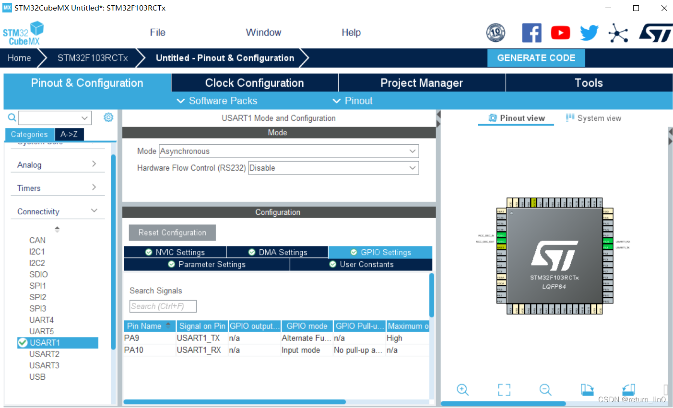Switch to the System view tab
673x408 pixels.
point(593,118)
